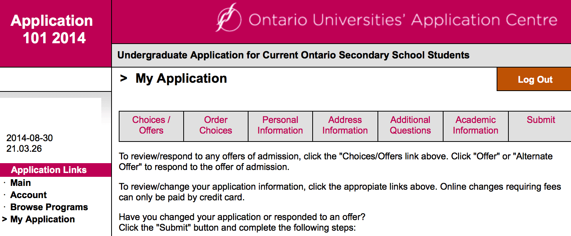Click the Application 101 2014 title block

52,29
